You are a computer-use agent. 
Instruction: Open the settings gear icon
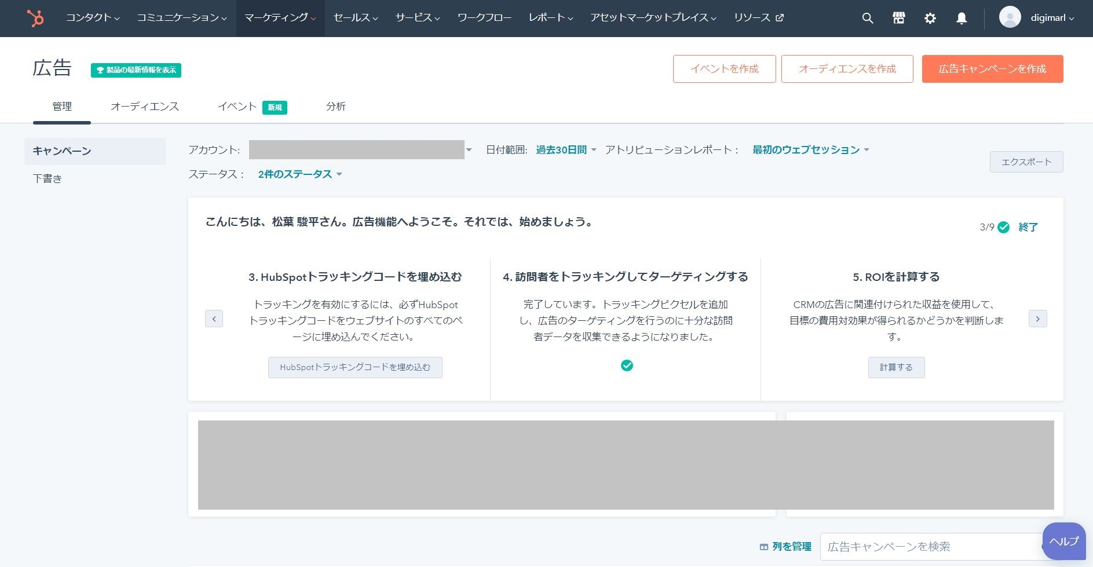930,18
